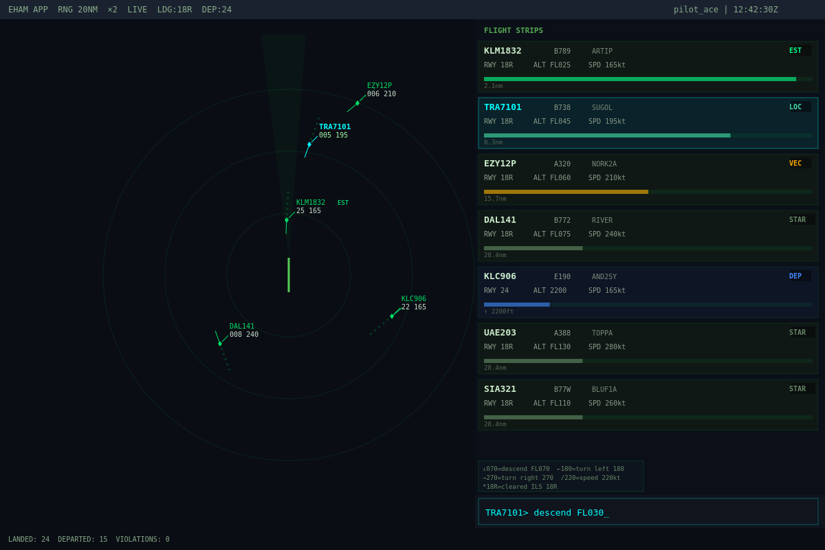Open the DAL141 flight strip
The width and height of the screenshot is (825, 550).
648,236
